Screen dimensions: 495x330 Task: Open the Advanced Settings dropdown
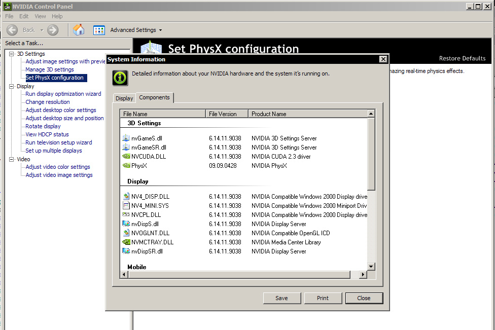[160, 30]
